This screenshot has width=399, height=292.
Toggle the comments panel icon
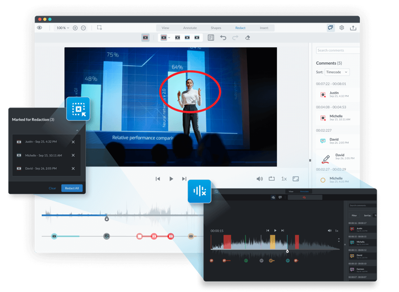pos(330,28)
